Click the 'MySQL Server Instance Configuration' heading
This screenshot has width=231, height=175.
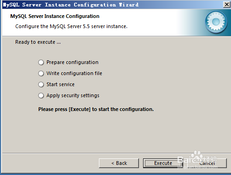point(55,16)
